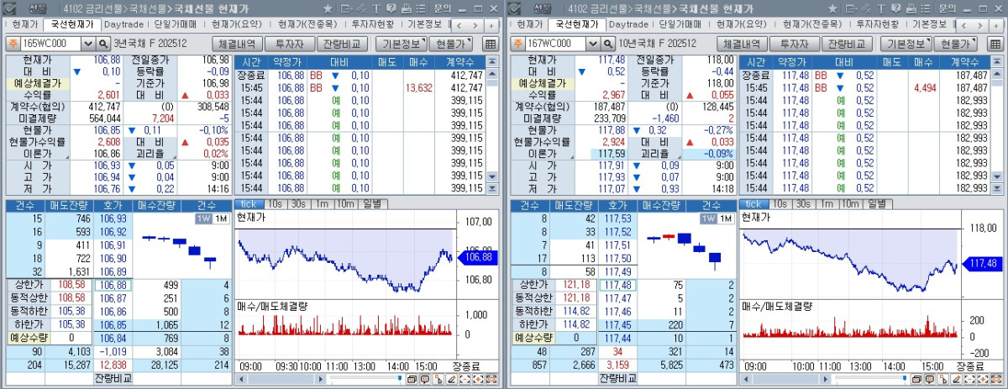Viewport: 1008px width, 389px height.
Task: Search symbol with magnifier next to 167WC000
Action: (608, 44)
